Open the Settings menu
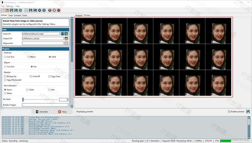 click(x=10, y=6)
